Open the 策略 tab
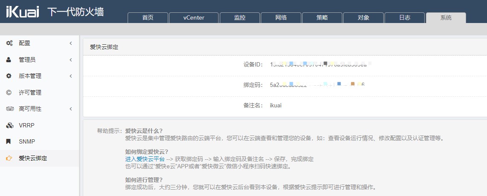The width and height of the screenshot is (487, 196). (322, 17)
